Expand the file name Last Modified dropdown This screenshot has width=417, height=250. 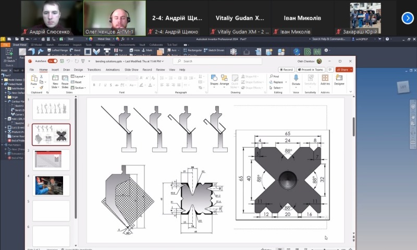(x=163, y=61)
